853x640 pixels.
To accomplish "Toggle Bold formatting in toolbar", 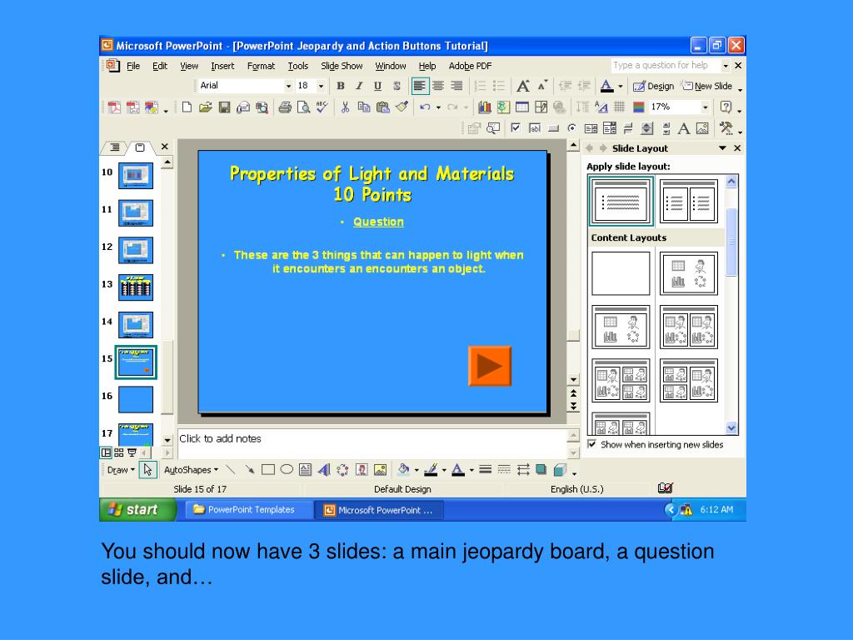I will pyautogui.click(x=341, y=86).
